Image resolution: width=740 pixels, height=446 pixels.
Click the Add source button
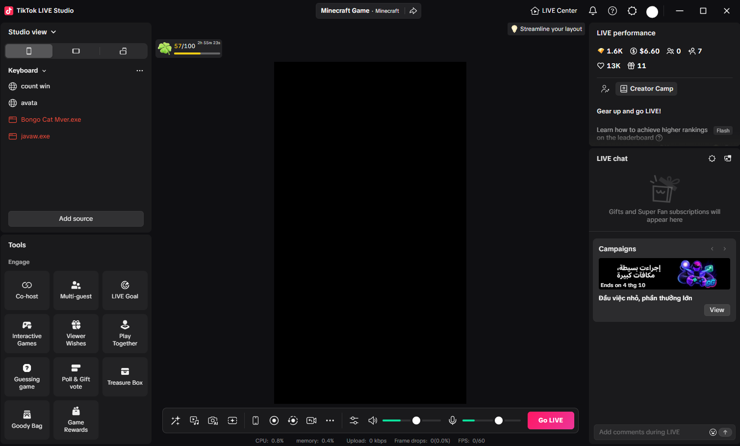pos(76,219)
